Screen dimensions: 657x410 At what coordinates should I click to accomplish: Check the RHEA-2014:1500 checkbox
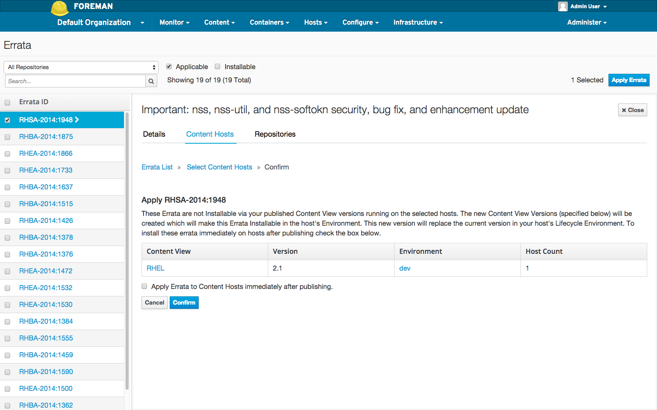(7, 389)
